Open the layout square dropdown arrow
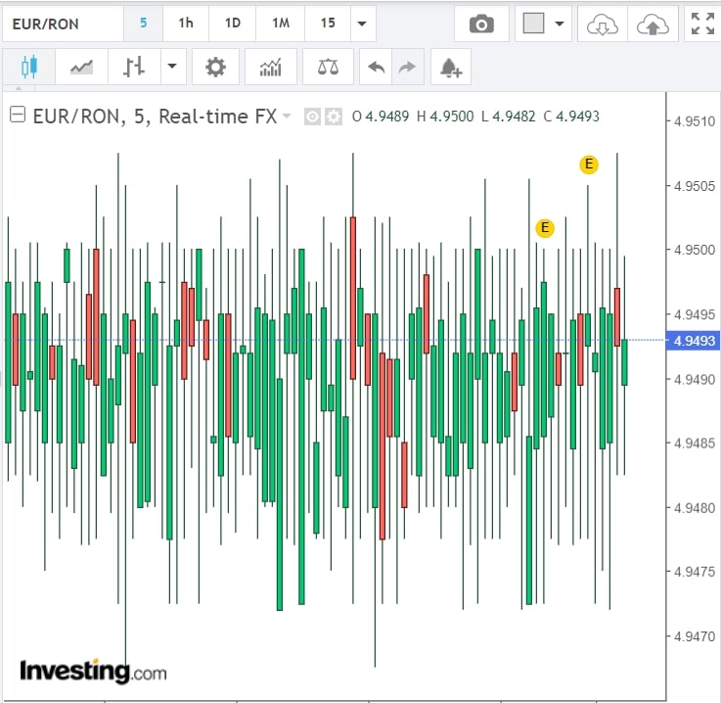Viewport: 721px width, 703px height. pyautogui.click(x=559, y=23)
